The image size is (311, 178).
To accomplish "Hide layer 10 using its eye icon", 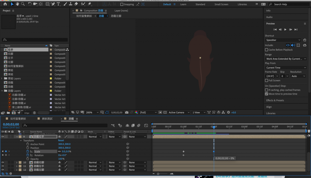I will pos(2,162).
